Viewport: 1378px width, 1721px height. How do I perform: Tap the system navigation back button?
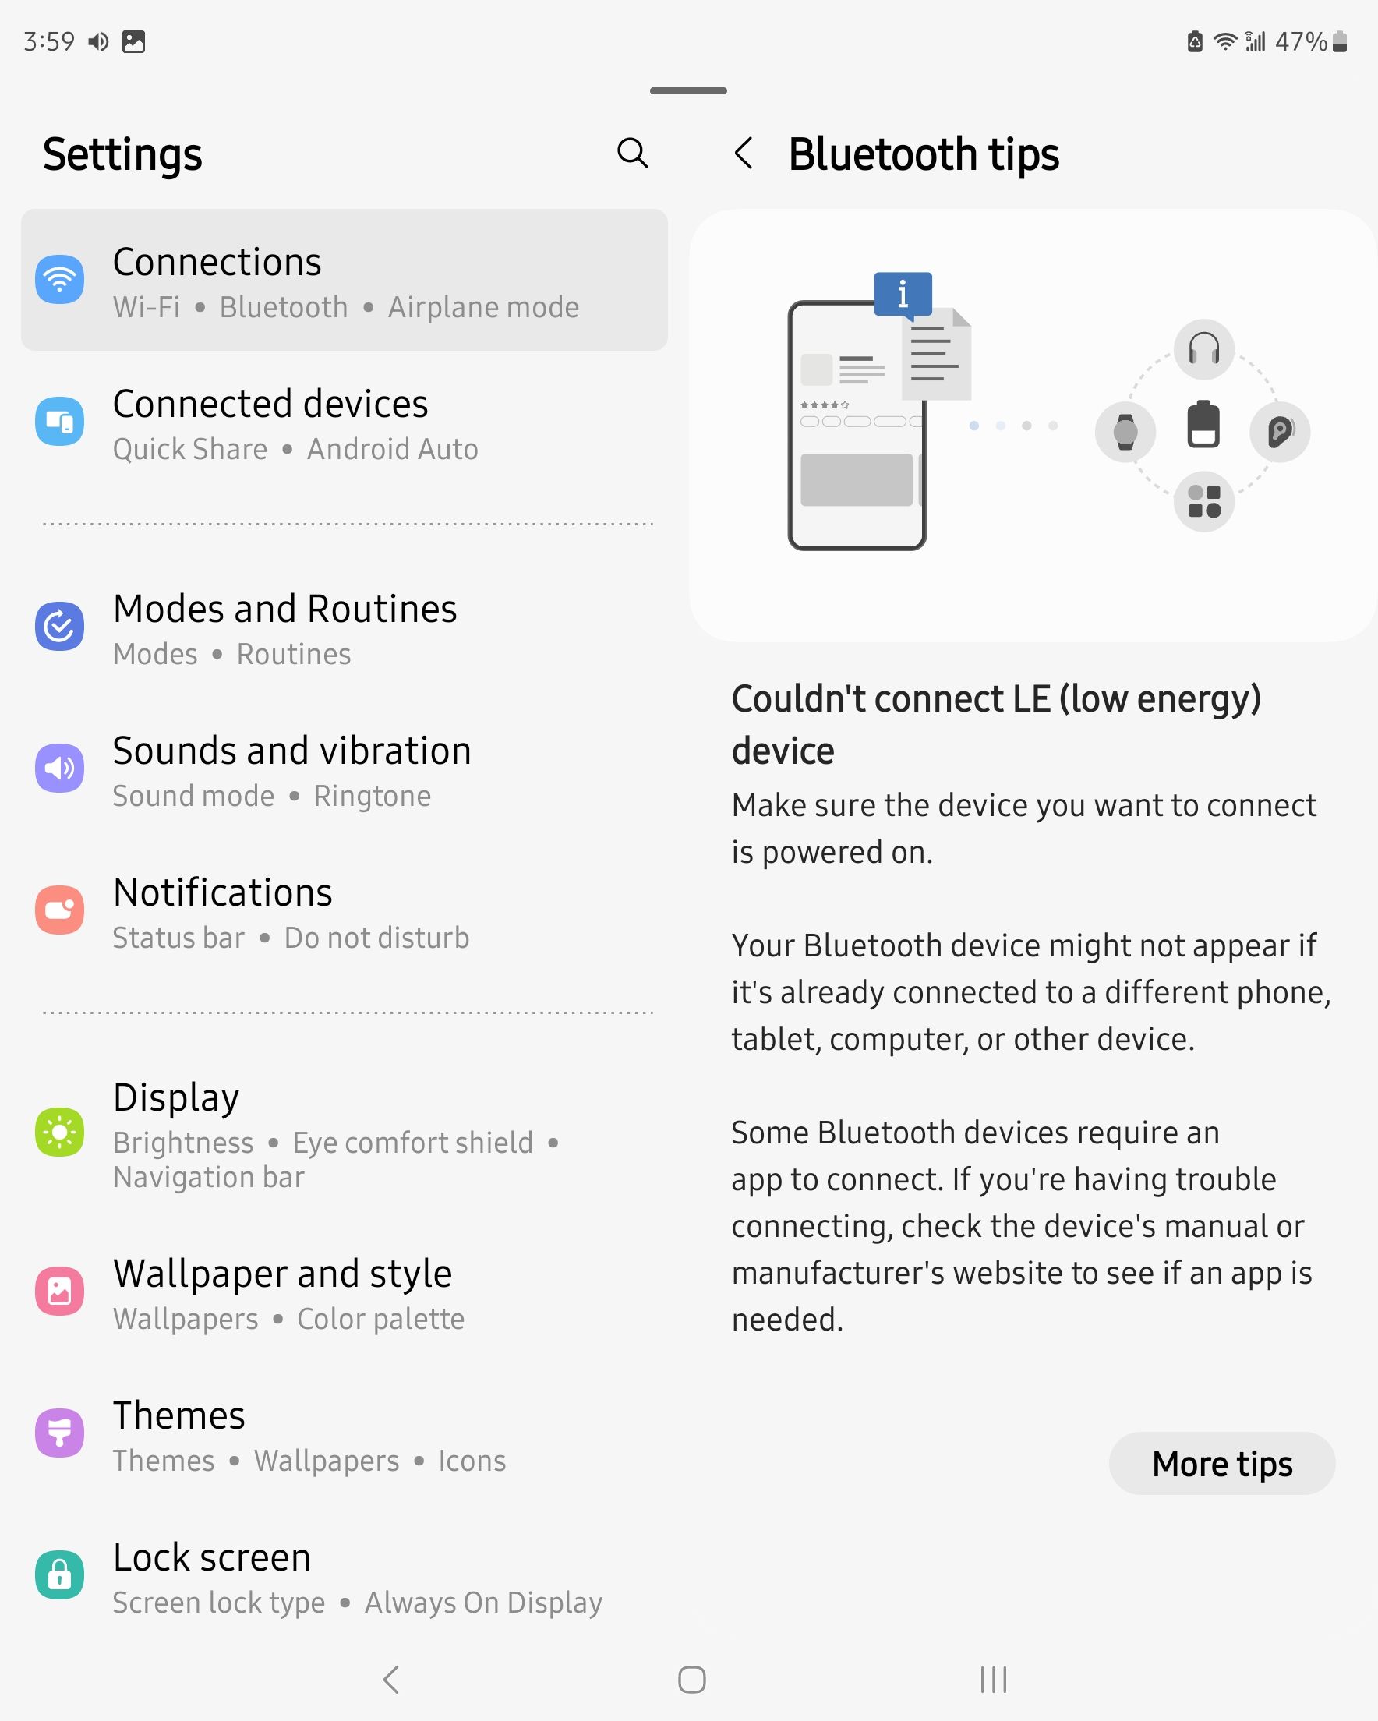click(x=390, y=1680)
